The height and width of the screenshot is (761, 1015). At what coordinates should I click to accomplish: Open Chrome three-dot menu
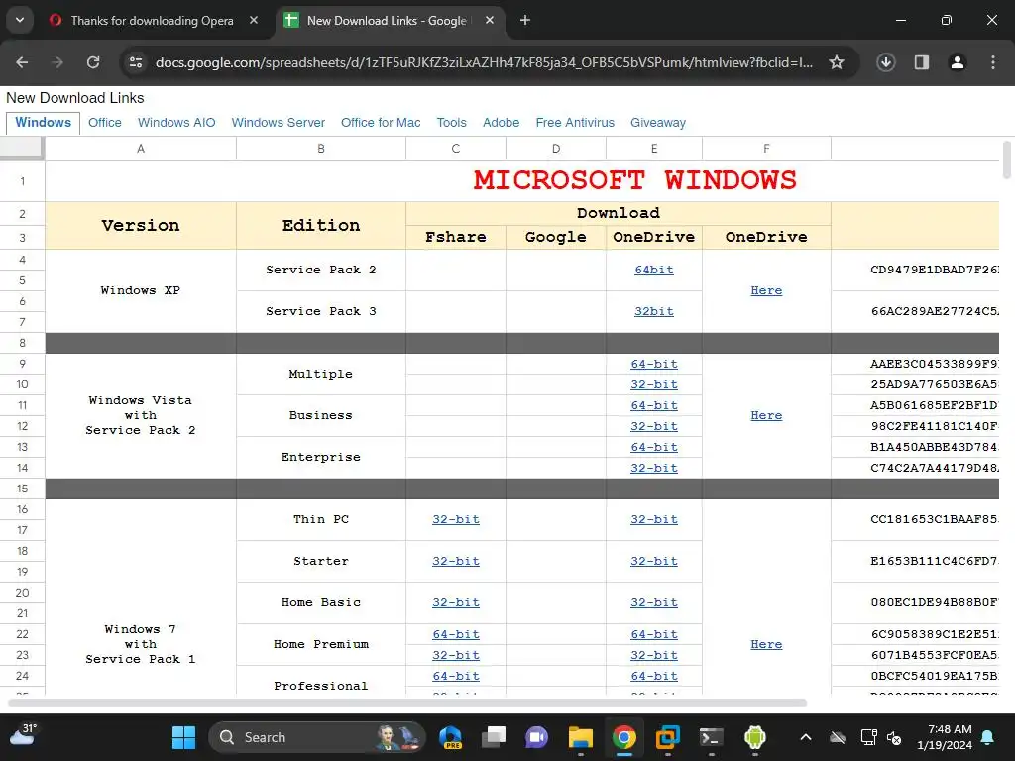pos(992,62)
